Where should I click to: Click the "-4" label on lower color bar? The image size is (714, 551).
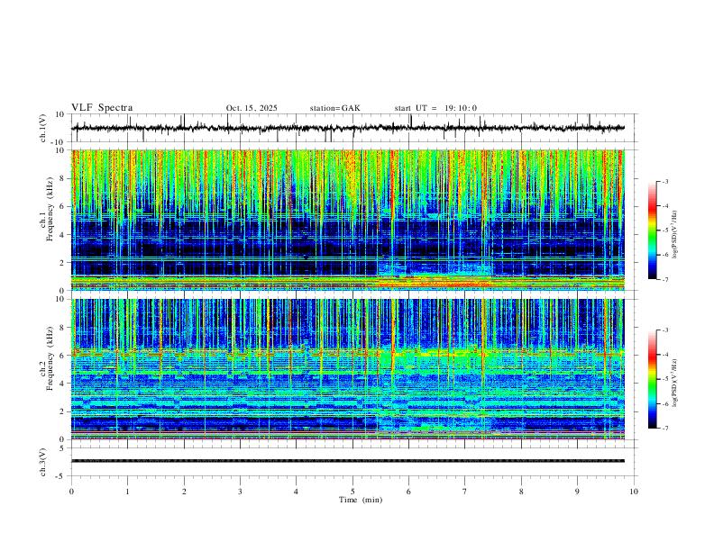tap(664, 355)
